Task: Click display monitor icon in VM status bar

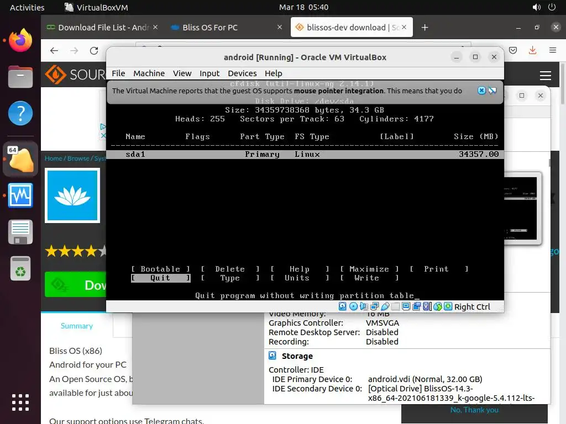Action: point(406,306)
